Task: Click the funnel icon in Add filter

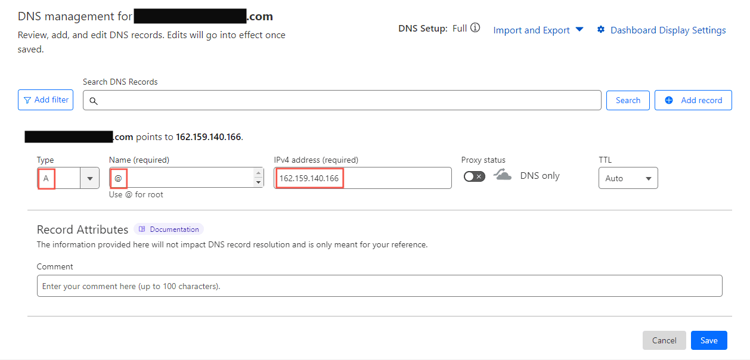Action: pos(27,100)
